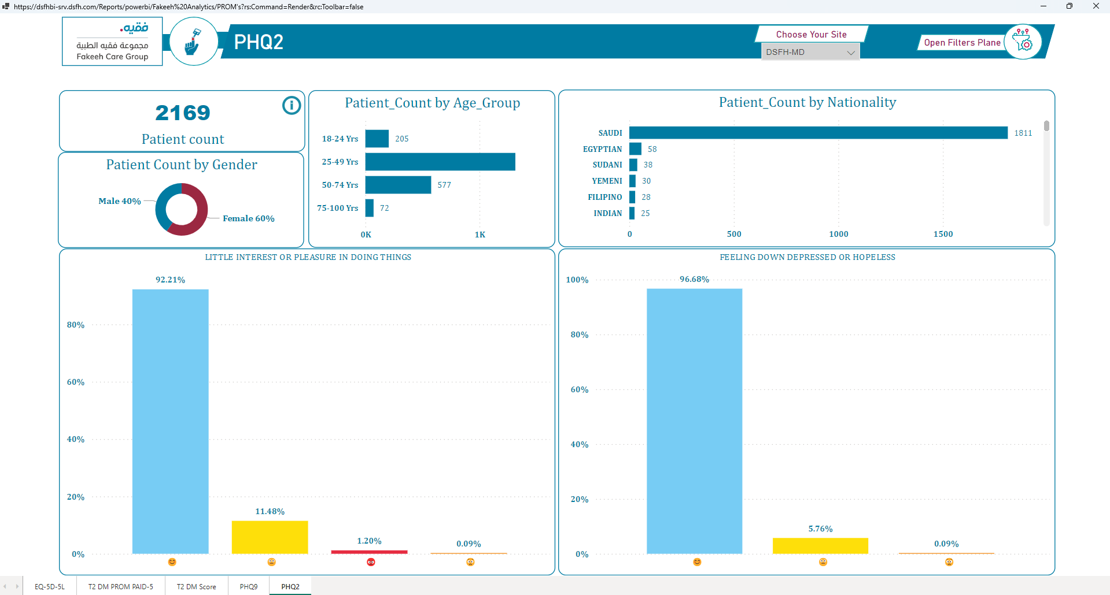Screen dimensions: 1110x595
Task: Click Little Interest or Pleasure chart title
Action: [x=308, y=257]
